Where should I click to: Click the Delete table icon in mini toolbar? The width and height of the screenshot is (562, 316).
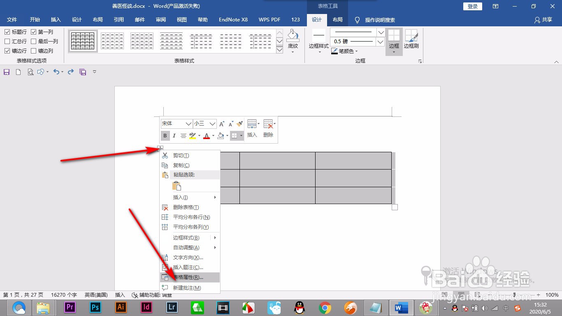click(268, 124)
